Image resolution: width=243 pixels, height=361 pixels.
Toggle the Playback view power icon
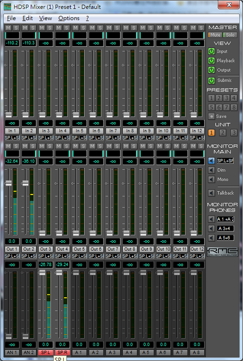tap(211, 60)
